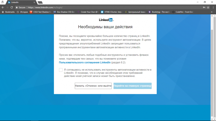216x121 pixels.
Task: Click the scrollbar up arrow
Action: click(212, 16)
